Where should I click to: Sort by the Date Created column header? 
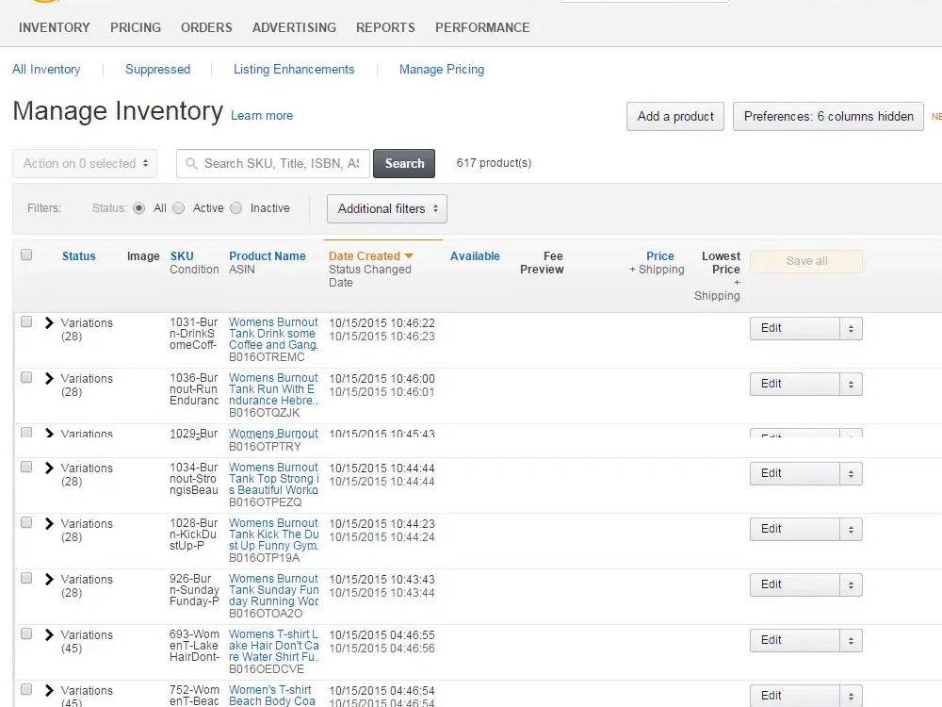pyautogui.click(x=364, y=256)
